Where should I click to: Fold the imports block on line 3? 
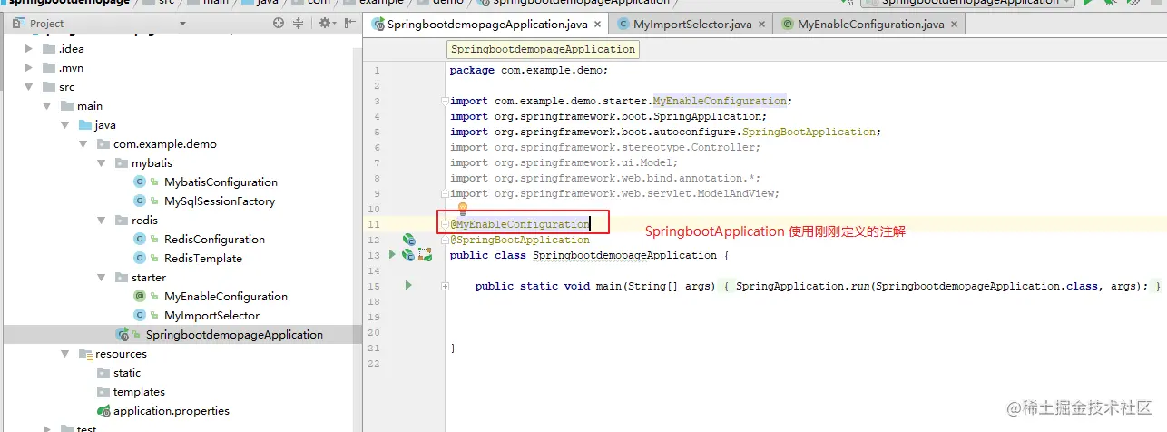pyautogui.click(x=445, y=101)
